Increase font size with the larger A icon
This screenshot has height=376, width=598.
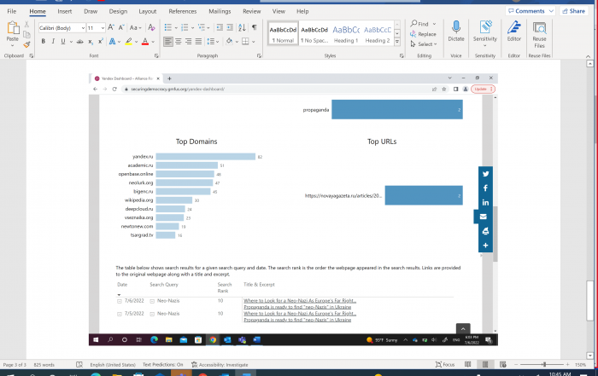[x=111, y=27]
